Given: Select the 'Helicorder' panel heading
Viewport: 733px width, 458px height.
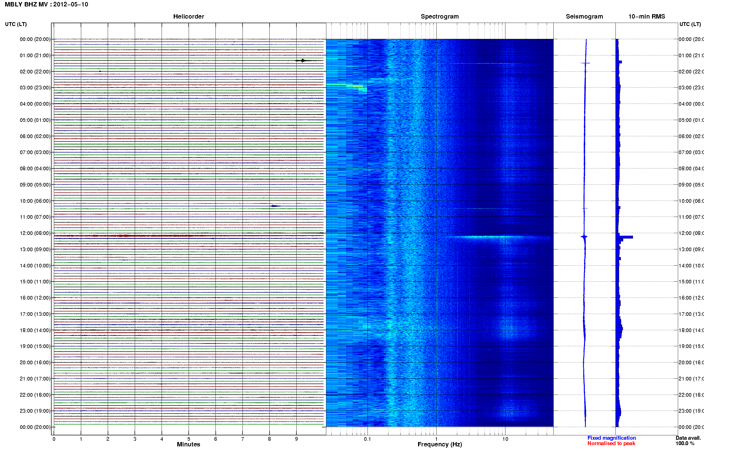Looking at the screenshot, I should tap(188, 17).
